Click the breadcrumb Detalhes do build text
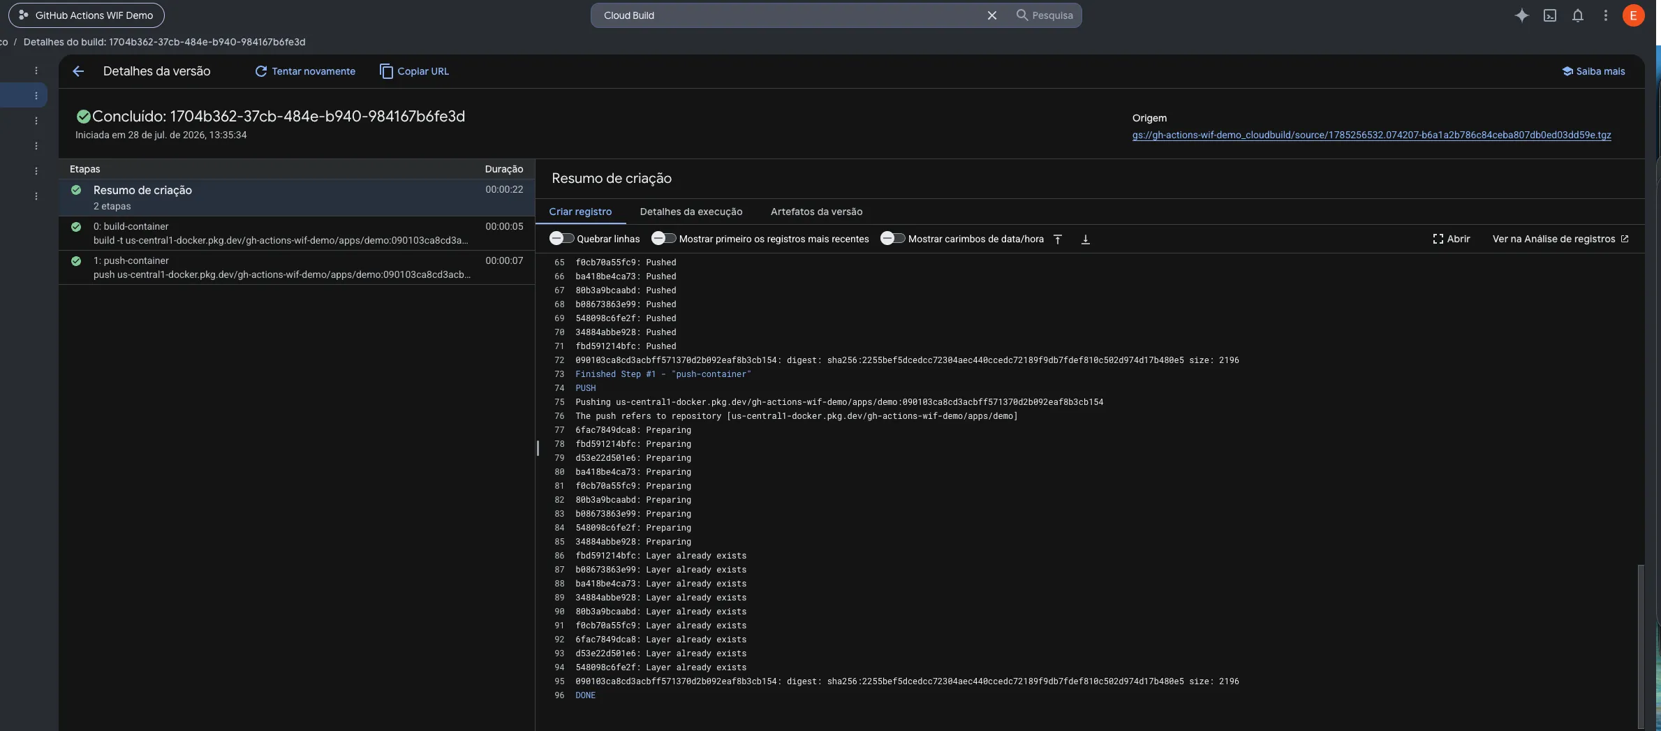The image size is (1661, 731). tap(164, 42)
